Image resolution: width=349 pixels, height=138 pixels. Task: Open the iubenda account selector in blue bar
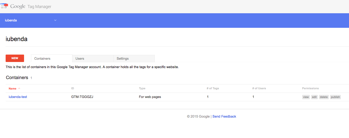(x=11, y=20)
